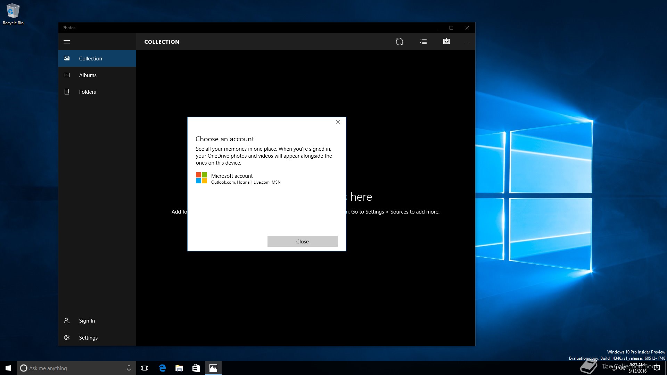The width and height of the screenshot is (667, 375).
Task: Click the Settings gear icon
Action: pos(67,337)
